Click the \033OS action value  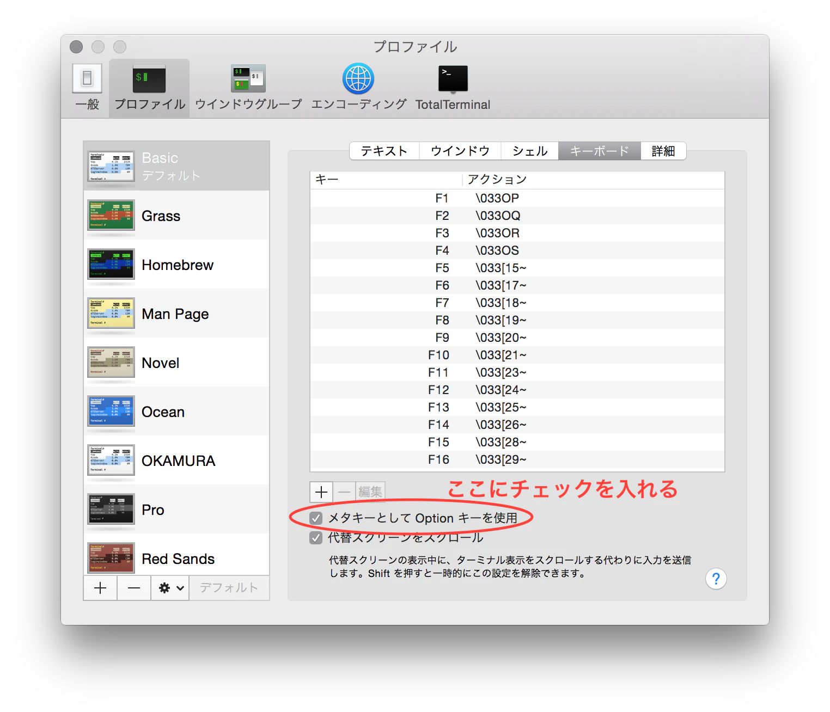497,250
